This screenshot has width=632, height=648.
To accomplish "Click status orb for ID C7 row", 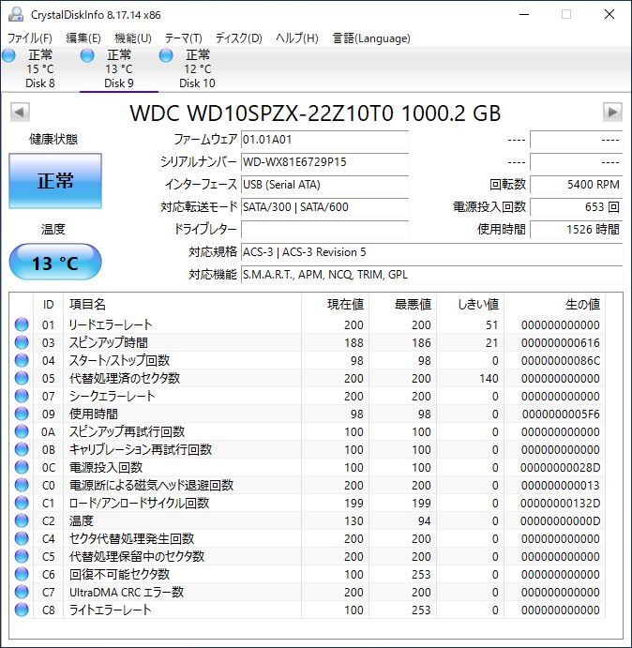I will point(22,593).
